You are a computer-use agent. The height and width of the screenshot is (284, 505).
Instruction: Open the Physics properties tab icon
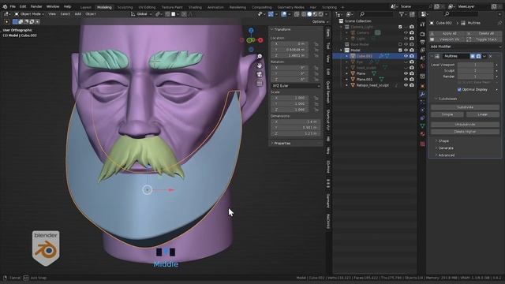tap(423, 110)
